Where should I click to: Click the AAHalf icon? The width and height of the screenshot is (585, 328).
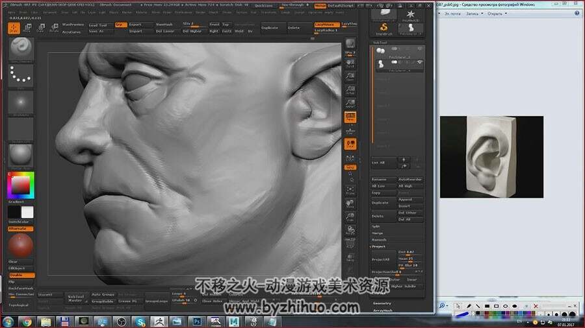point(350,103)
